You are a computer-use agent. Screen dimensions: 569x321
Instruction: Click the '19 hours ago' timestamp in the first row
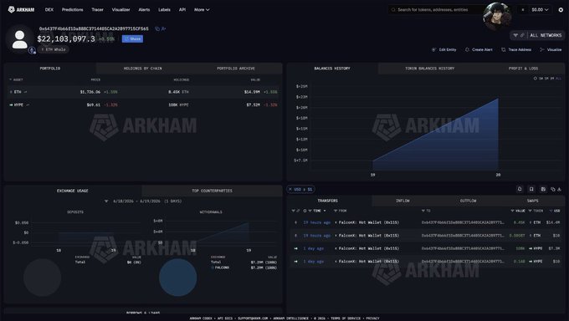317,222
